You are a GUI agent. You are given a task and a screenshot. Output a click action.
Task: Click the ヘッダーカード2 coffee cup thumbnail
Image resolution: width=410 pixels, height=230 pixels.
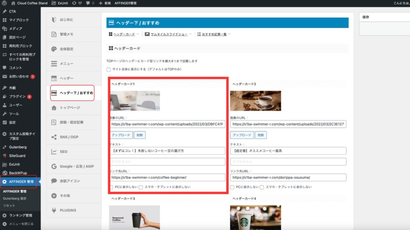(x=255, y=101)
